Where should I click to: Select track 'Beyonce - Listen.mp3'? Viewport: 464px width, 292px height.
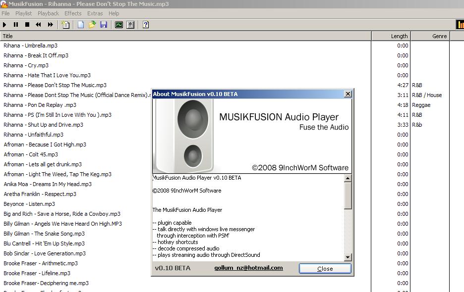point(29,204)
